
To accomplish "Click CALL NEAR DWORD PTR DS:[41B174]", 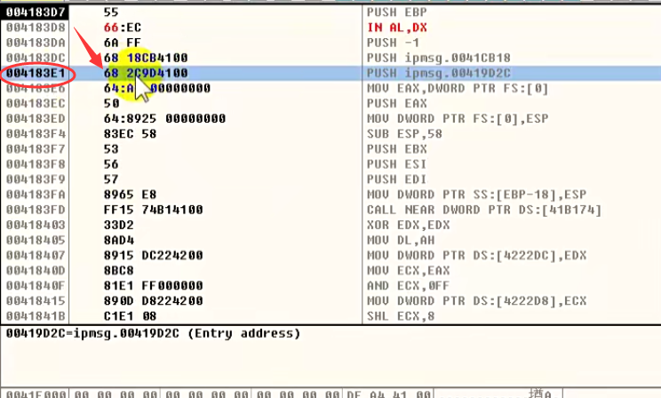I will point(484,210).
